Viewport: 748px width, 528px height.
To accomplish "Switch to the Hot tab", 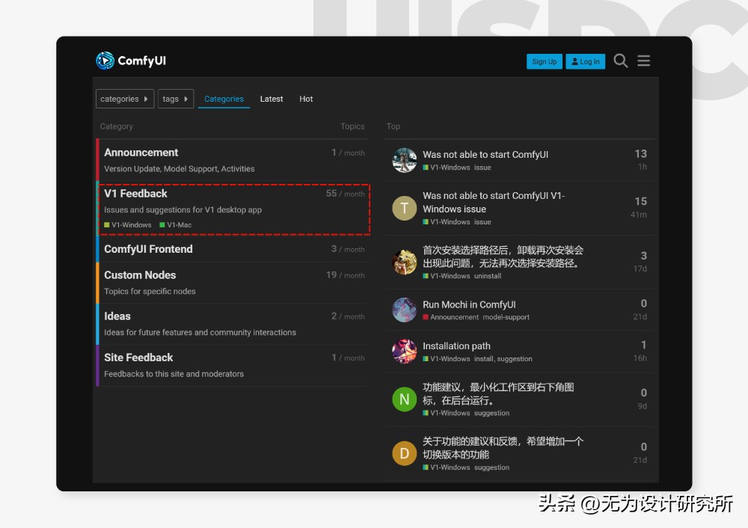I will tap(306, 99).
